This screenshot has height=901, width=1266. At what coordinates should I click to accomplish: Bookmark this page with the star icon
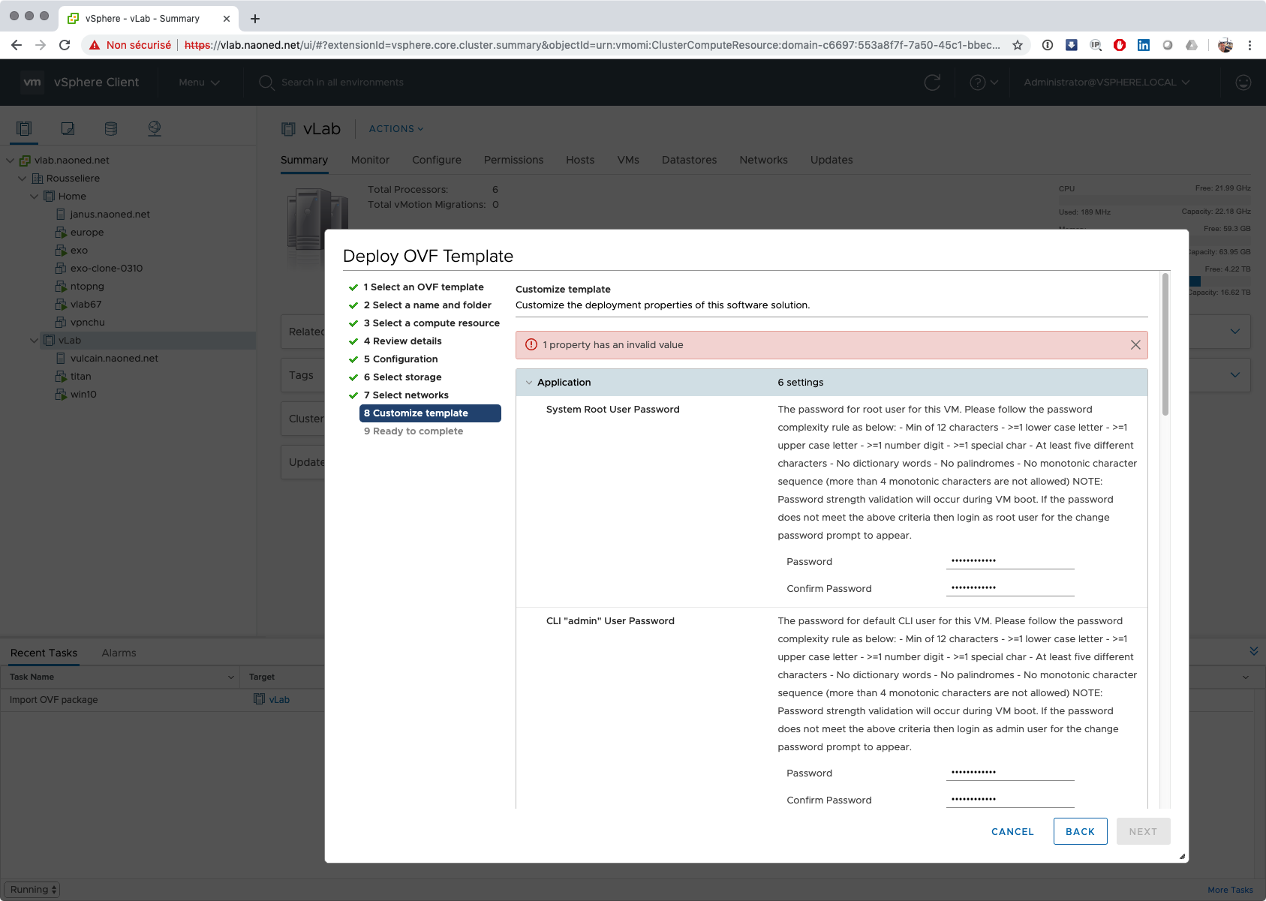(1018, 45)
